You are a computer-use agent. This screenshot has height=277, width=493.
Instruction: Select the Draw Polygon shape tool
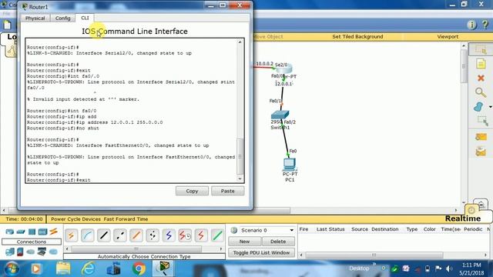coord(478,107)
